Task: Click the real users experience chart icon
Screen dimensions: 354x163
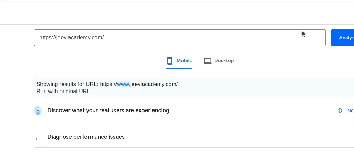Action: click(x=38, y=111)
